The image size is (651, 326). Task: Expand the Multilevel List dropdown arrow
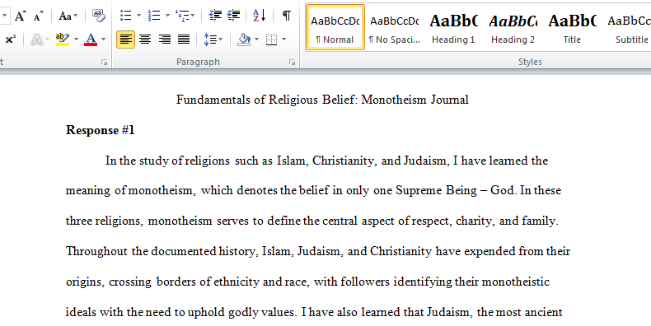[x=193, y=16]
